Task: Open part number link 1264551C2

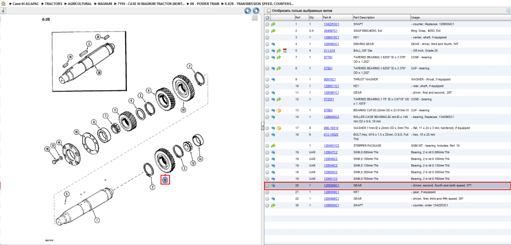Action: click(331, 146)
